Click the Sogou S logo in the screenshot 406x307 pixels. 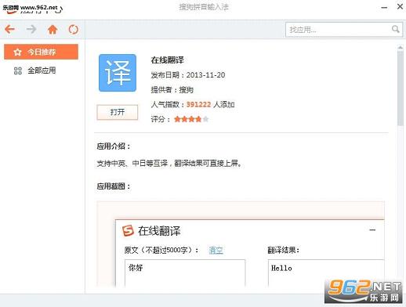click(128, 231)
